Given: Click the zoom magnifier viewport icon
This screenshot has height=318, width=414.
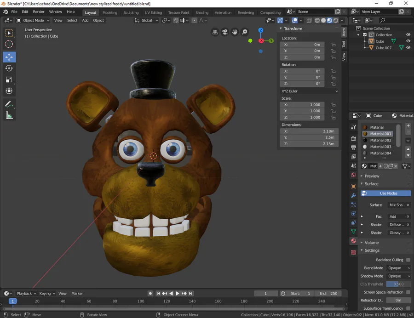Looking at the screenshot, I should click(245, 32).
